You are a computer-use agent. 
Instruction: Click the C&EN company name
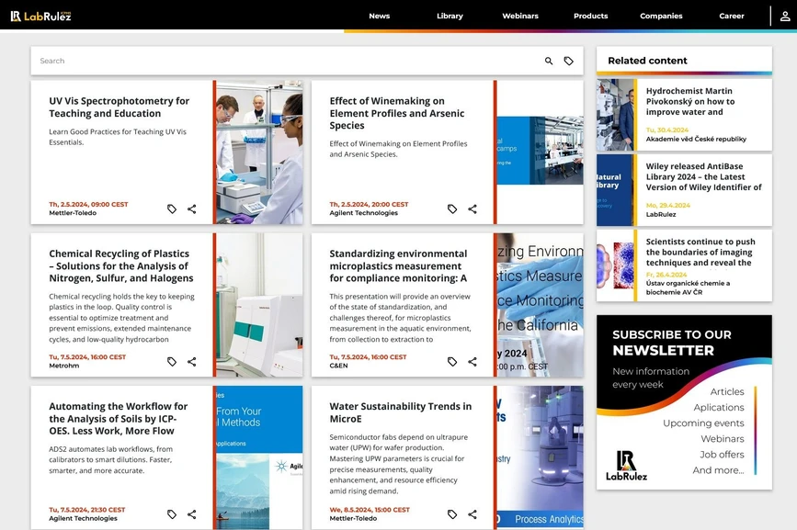point(338,366)
